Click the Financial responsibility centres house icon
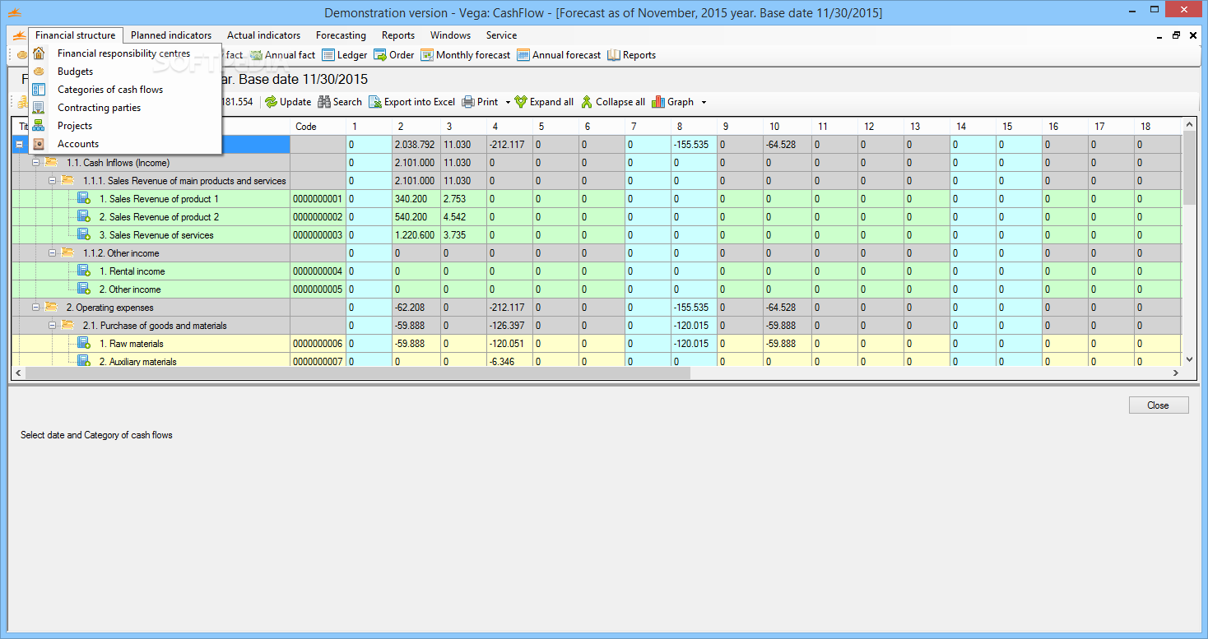Image resolution: width=1208 pixels, height=639 pixels. pyautogui.click(x=39, y=53)
